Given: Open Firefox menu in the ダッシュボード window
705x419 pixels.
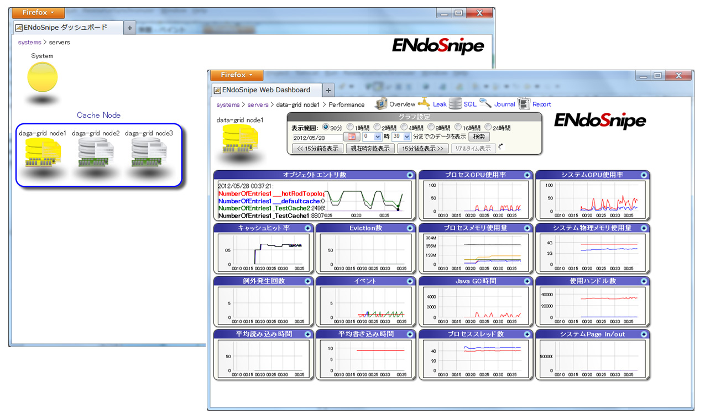Looking at the screenshot, I should coord(38,13).
